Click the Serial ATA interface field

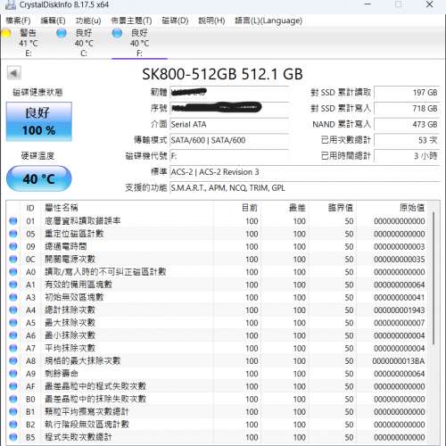tap(229, 124)
